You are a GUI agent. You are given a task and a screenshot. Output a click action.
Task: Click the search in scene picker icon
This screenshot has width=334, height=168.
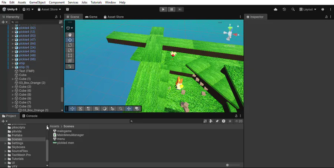coord(205,121)
